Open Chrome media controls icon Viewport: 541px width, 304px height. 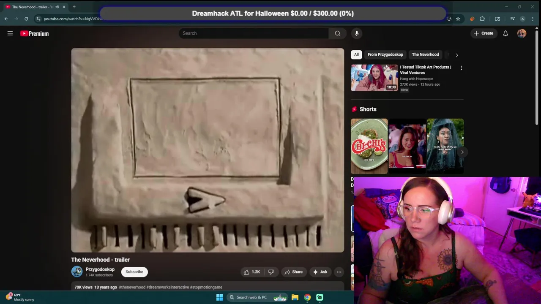(x=512, y=19)
